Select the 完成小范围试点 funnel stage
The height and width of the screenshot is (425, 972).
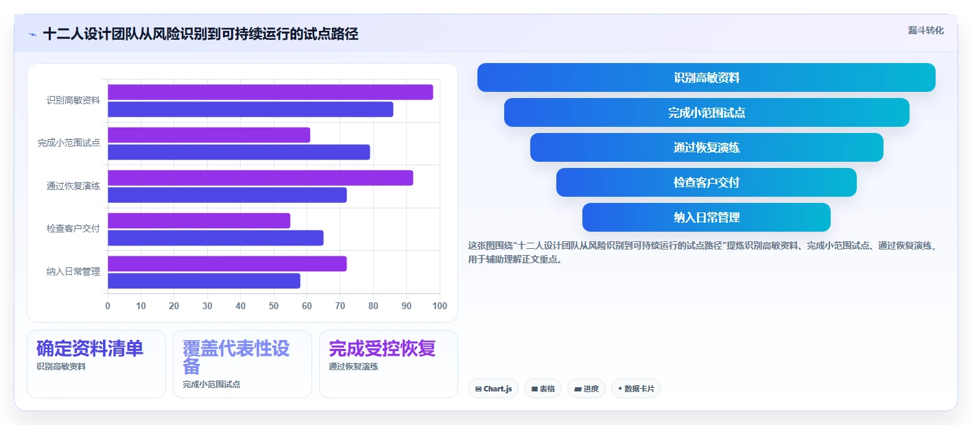click(x=707, y=112)
